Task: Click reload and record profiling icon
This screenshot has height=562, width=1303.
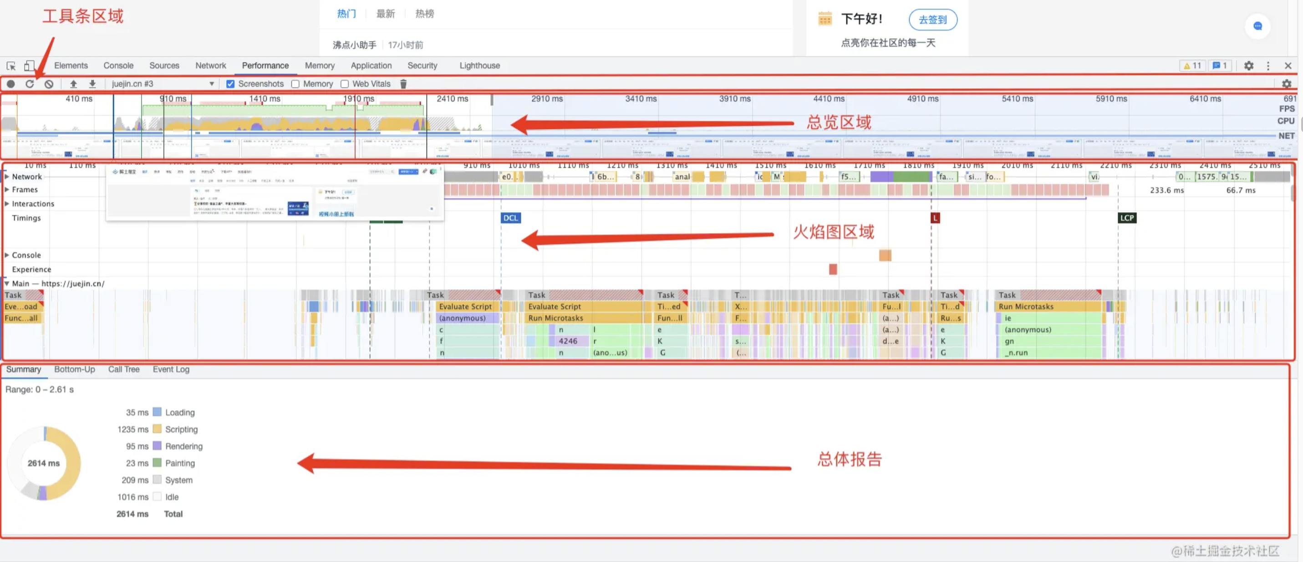Action: click(x=30, y=84)
